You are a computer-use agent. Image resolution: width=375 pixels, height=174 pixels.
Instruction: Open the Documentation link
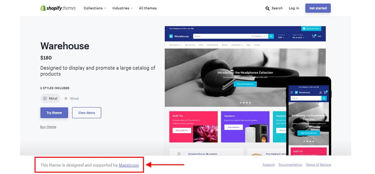[x=290, y=165]
